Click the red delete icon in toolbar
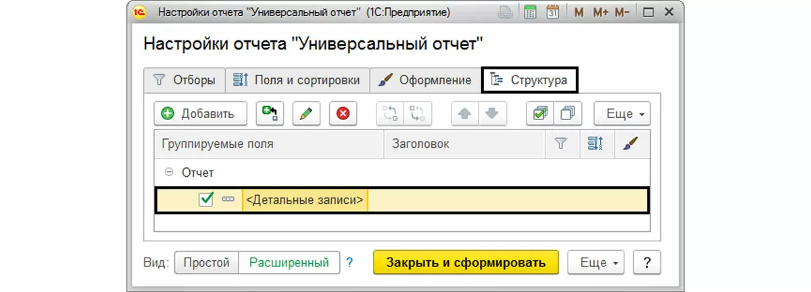The image size is (811, 292). point(343,114)
